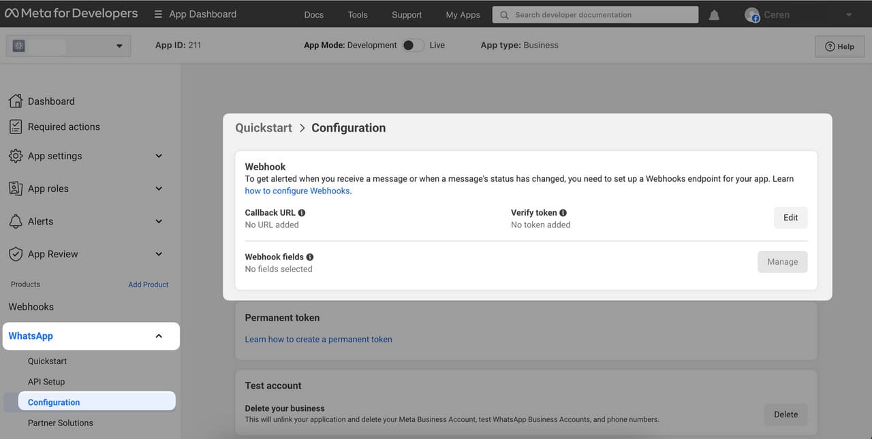Click the Alerts bell icon in sidebar

15,221
